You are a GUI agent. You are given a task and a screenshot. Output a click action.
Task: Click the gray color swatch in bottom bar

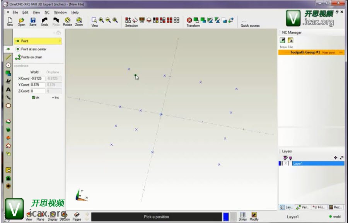click(233, 216)
